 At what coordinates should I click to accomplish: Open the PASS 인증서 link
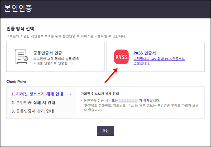[x=145, y=53]
